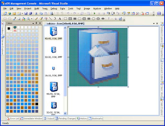
Task: Click the Start Debugging green arrow
Action: (94, 13)
